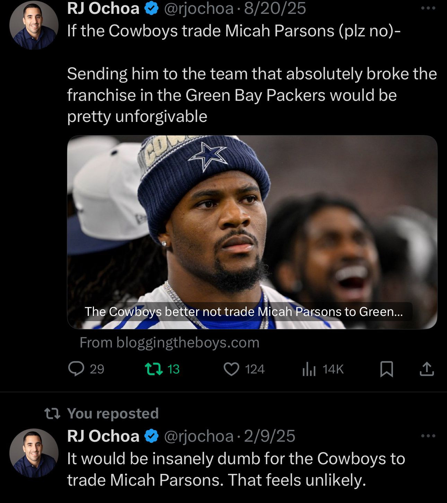The width and height of the screenshot is (447, 503).
Task: Tap the 'You reposted' label
Action: click(113, 413)
